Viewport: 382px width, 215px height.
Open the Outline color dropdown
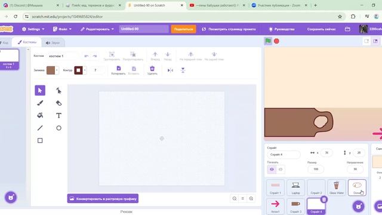tap(85, 70)
